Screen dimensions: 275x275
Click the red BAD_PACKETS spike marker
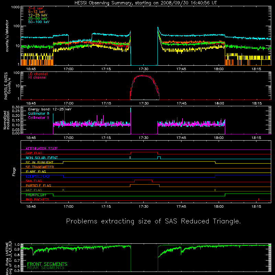(x=259, y=199)
